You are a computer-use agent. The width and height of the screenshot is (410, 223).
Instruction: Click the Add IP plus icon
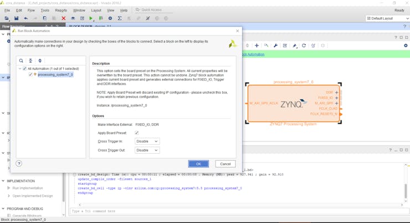pos(257,45)
